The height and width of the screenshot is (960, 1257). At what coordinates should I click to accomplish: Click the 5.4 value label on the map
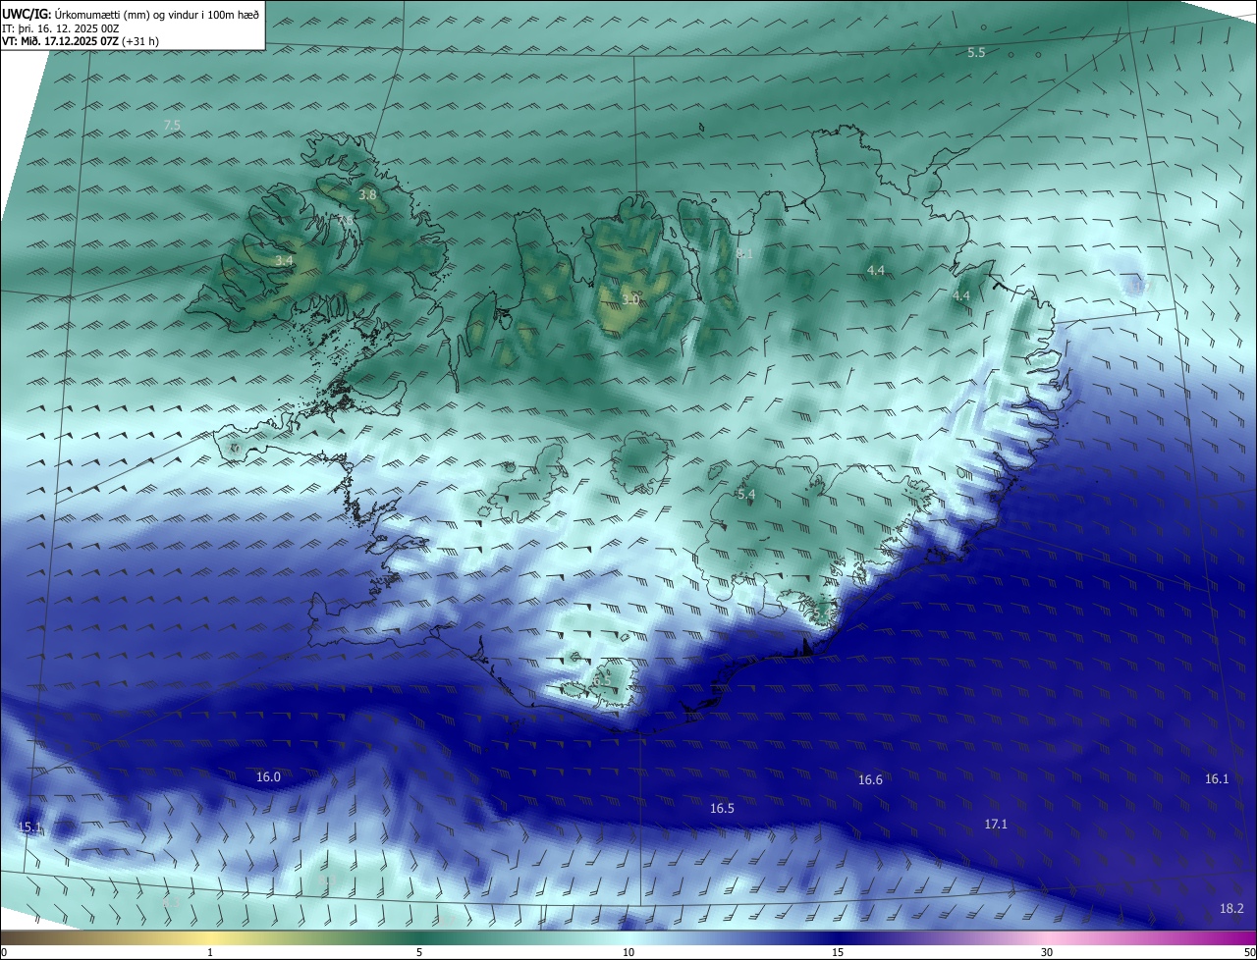pyautogui.click(x=745, y=494)
